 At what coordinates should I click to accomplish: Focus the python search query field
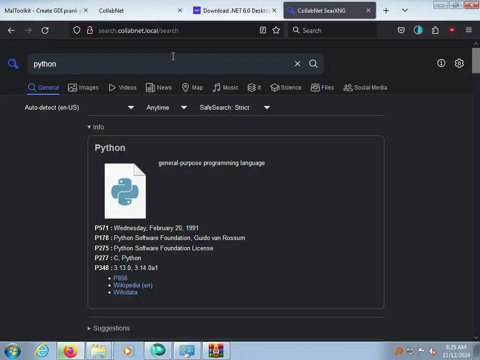tap(161, 64)
